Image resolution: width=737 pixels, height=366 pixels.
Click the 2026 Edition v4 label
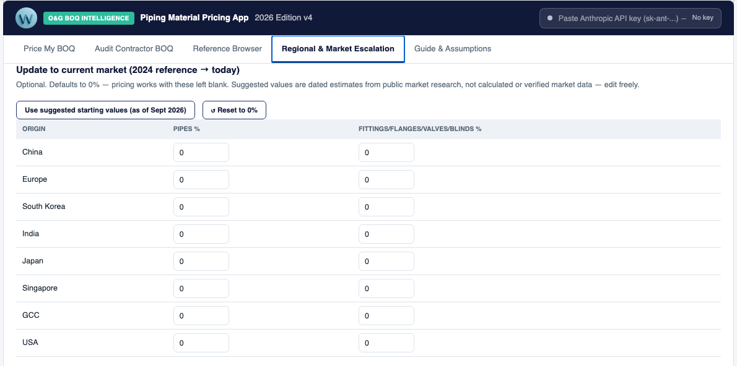284,18
